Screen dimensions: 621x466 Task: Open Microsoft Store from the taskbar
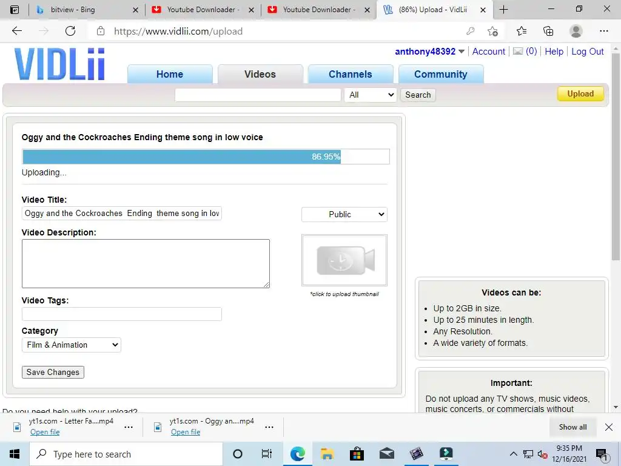point(357,454)
